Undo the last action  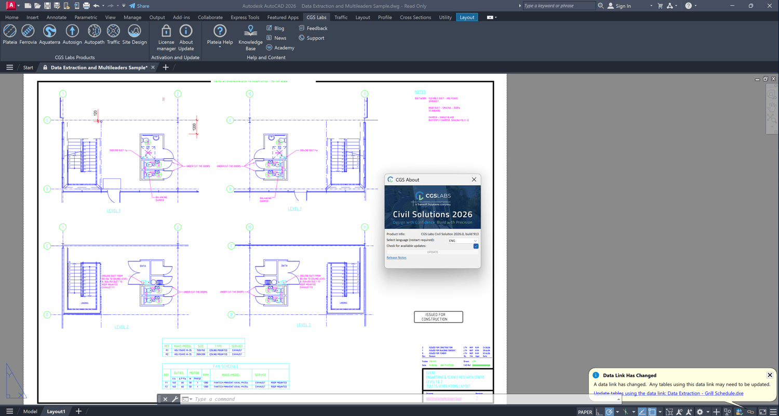(x=96, y=6)
